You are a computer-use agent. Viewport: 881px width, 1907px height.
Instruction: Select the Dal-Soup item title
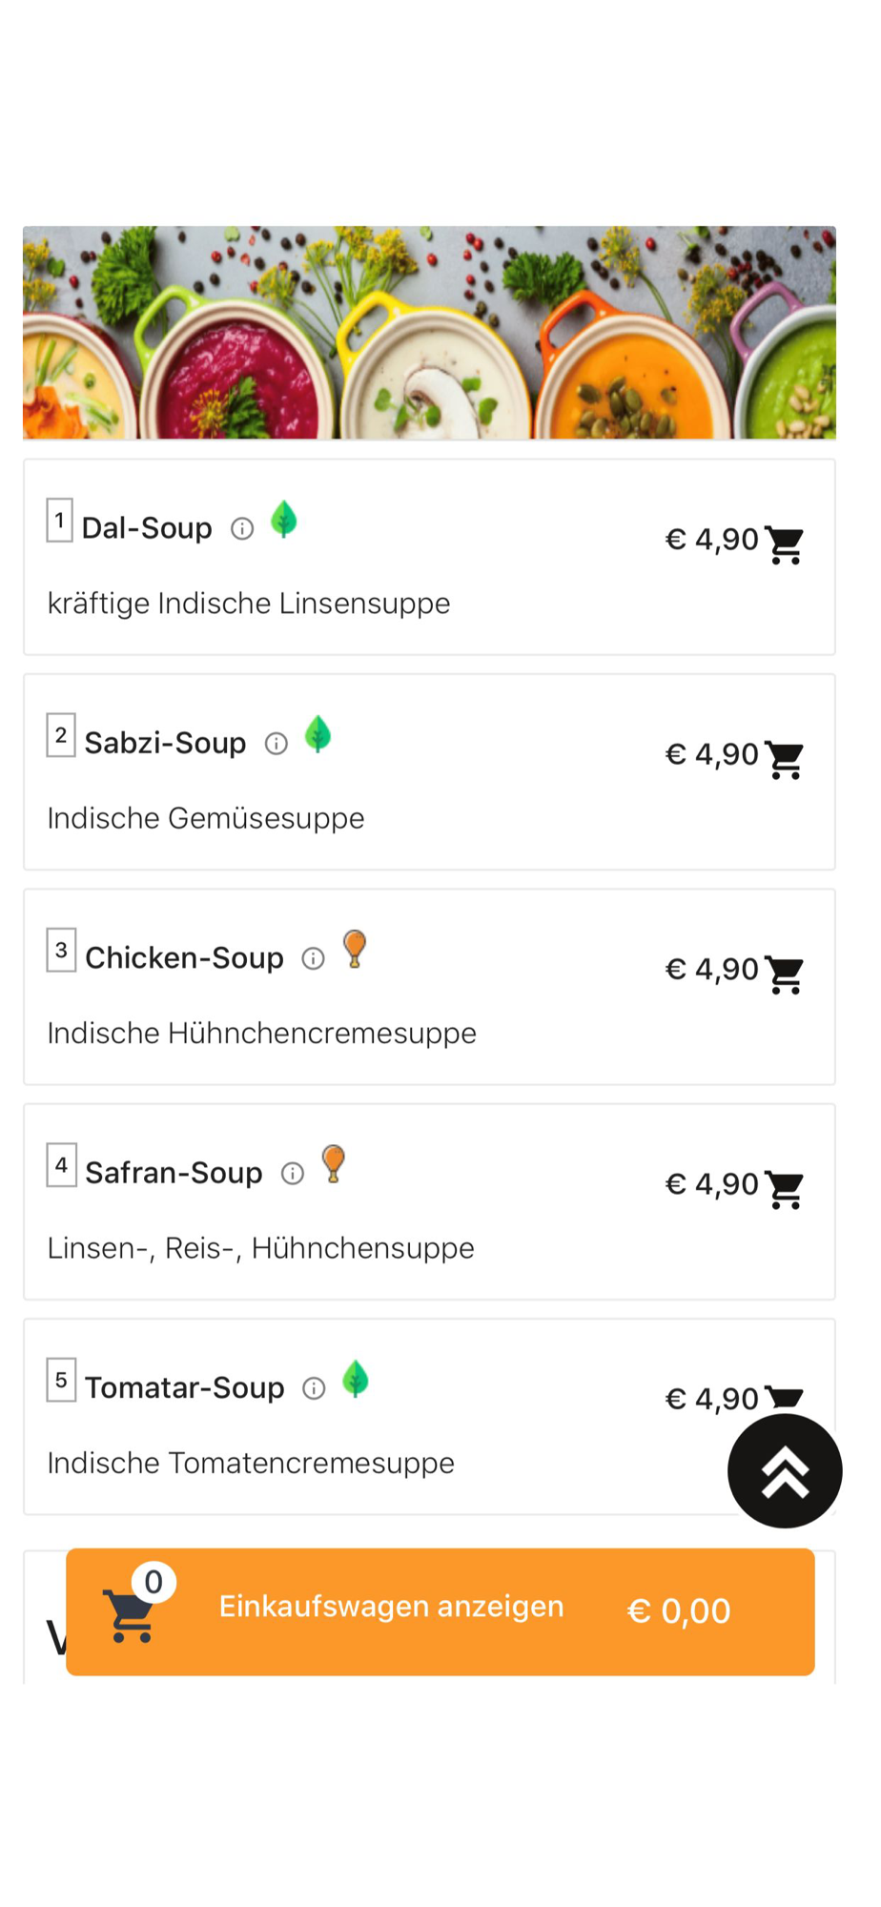(147, 528)
